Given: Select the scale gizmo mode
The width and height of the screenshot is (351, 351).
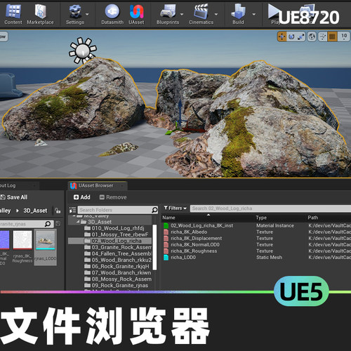Looking at the screenshot, I should pos(300,37).
